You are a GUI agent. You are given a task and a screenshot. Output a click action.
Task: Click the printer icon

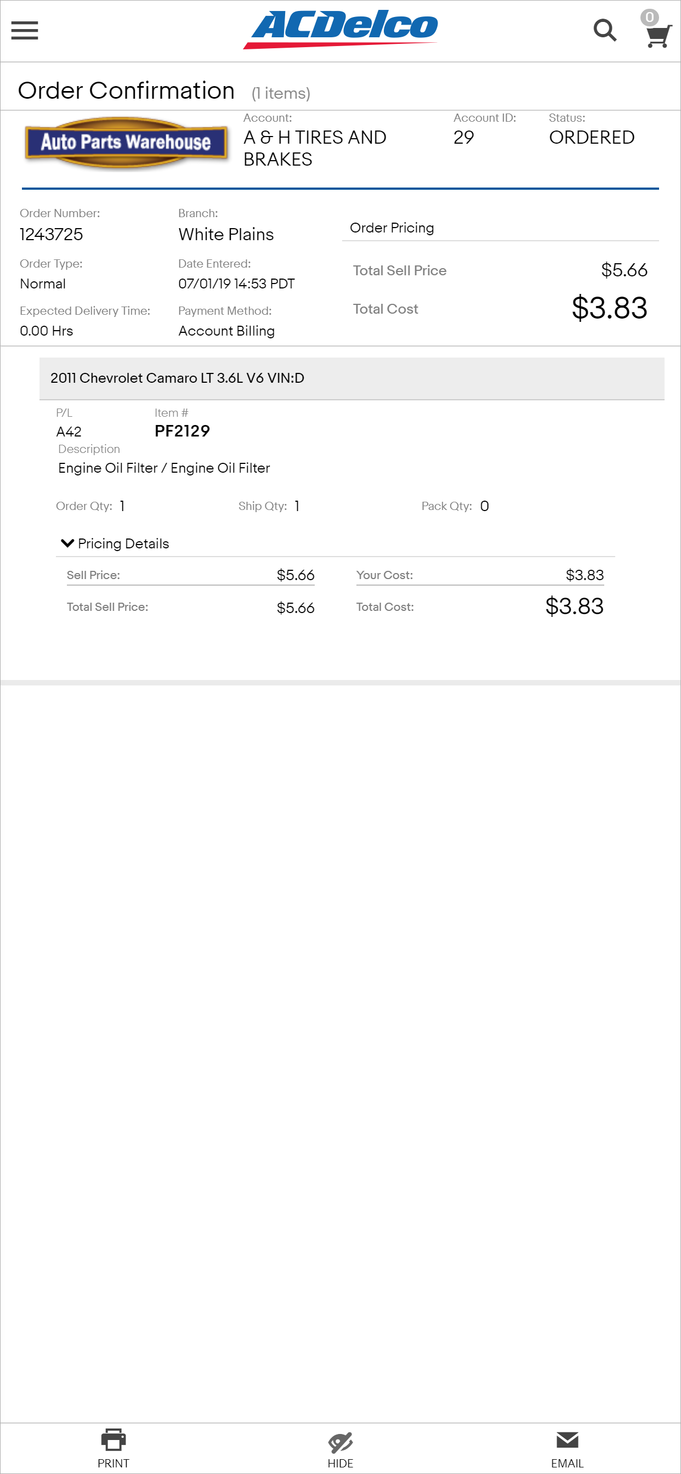113,1439
